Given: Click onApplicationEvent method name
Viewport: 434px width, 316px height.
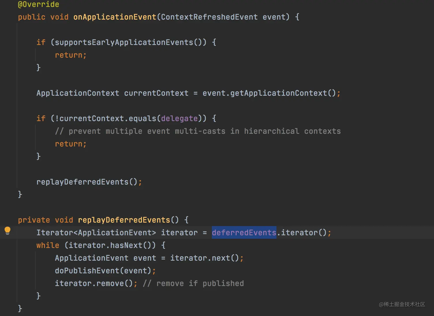Looking at the screenshot, I should click(115, 17).
